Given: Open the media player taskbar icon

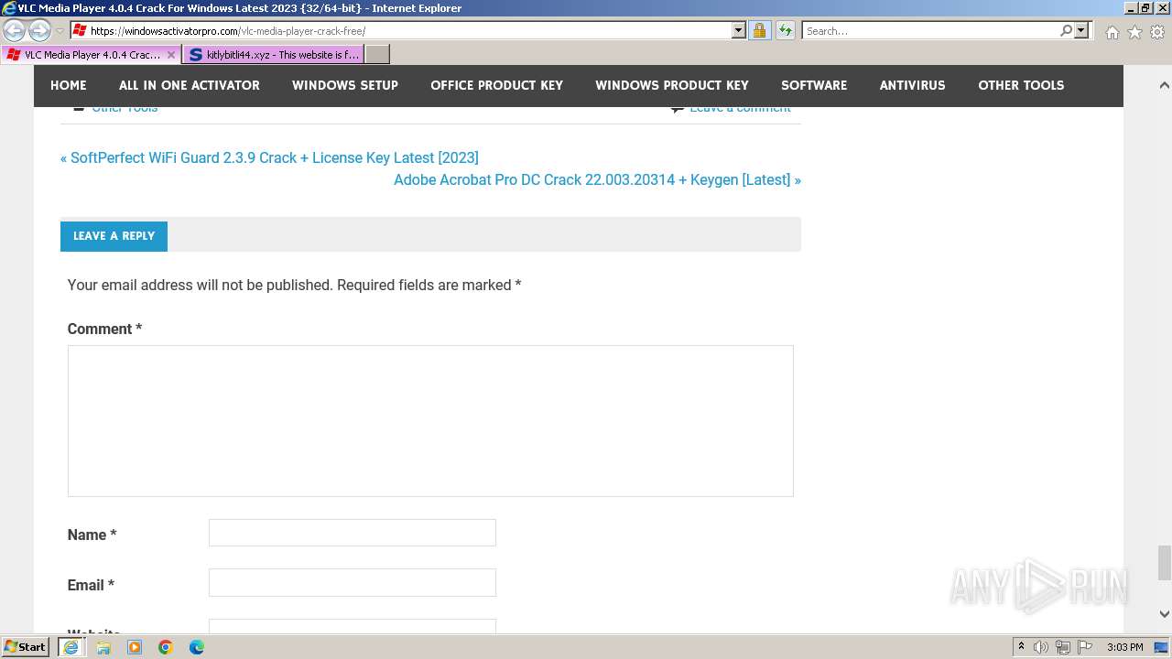Looking at the screenshot, I should [x=135, y=647].
